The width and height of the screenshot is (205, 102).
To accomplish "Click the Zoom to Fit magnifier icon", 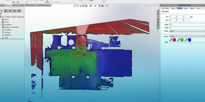I will pyautogui.click(x=75, y=6).
